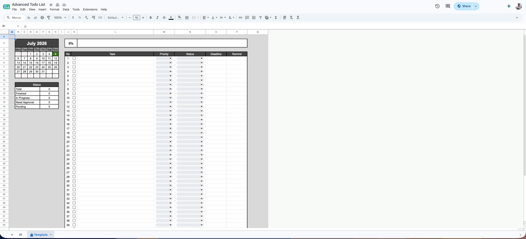
Task: Create a filter with the funnel icon
Action: [x=261, y=18]
